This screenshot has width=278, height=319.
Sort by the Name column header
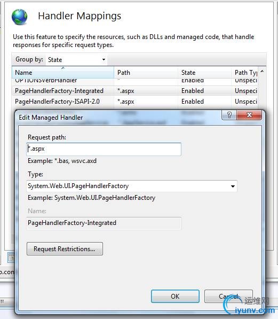[x=63, y=73]
